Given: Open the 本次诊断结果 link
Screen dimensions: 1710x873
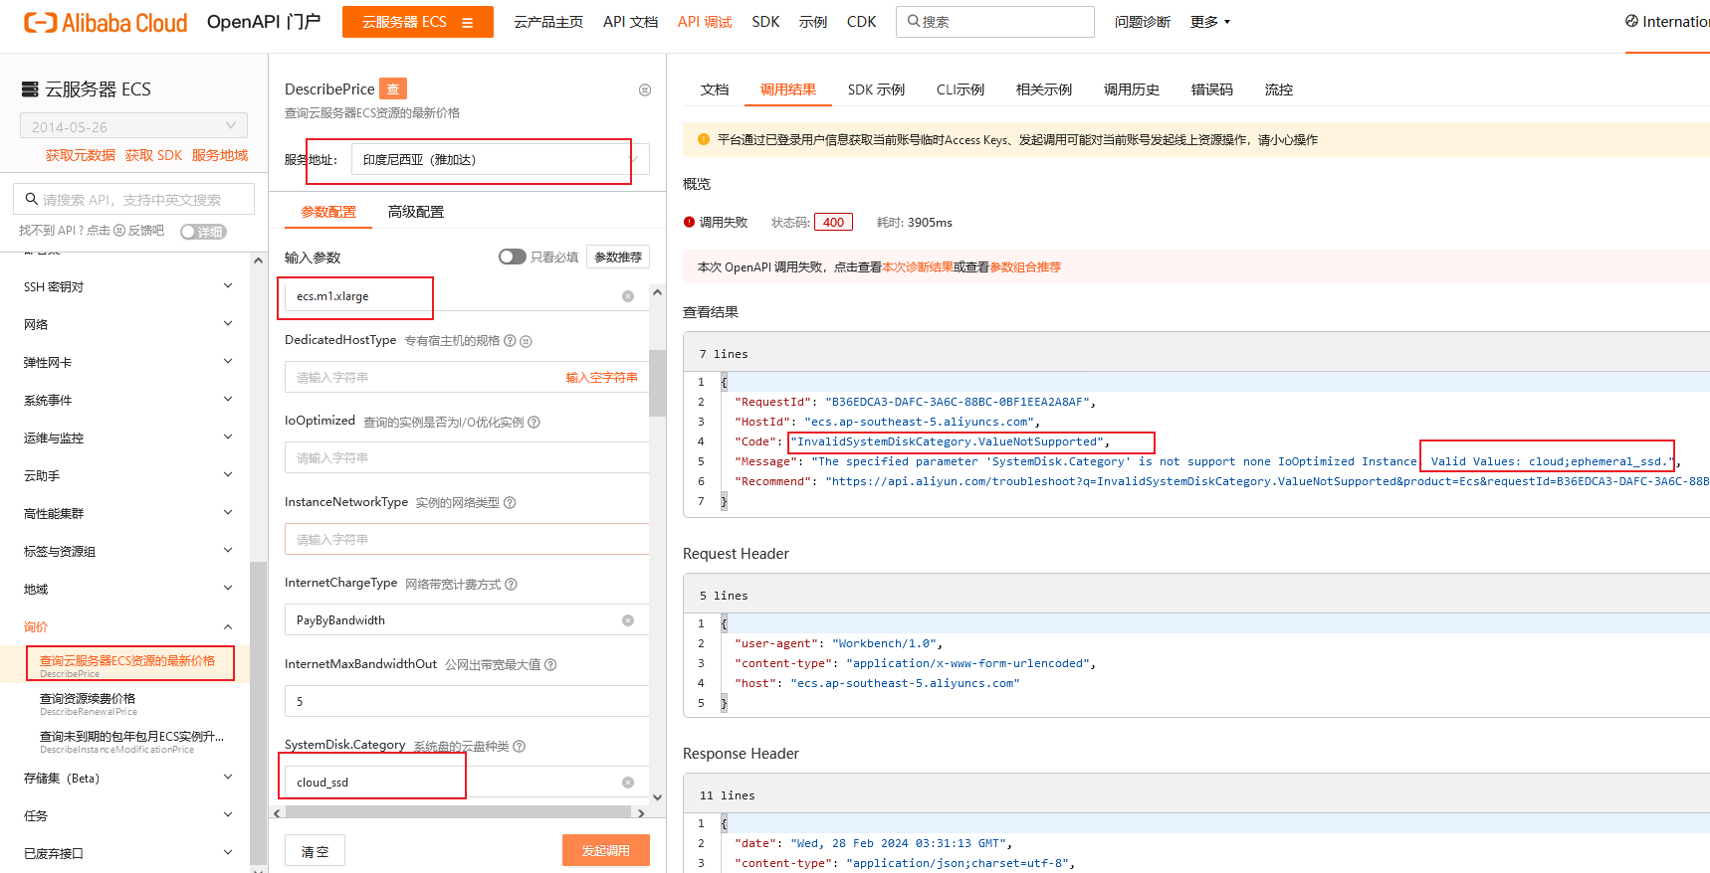Looking at the screenshot, I should pyautogui.click(x=918, y=266).
